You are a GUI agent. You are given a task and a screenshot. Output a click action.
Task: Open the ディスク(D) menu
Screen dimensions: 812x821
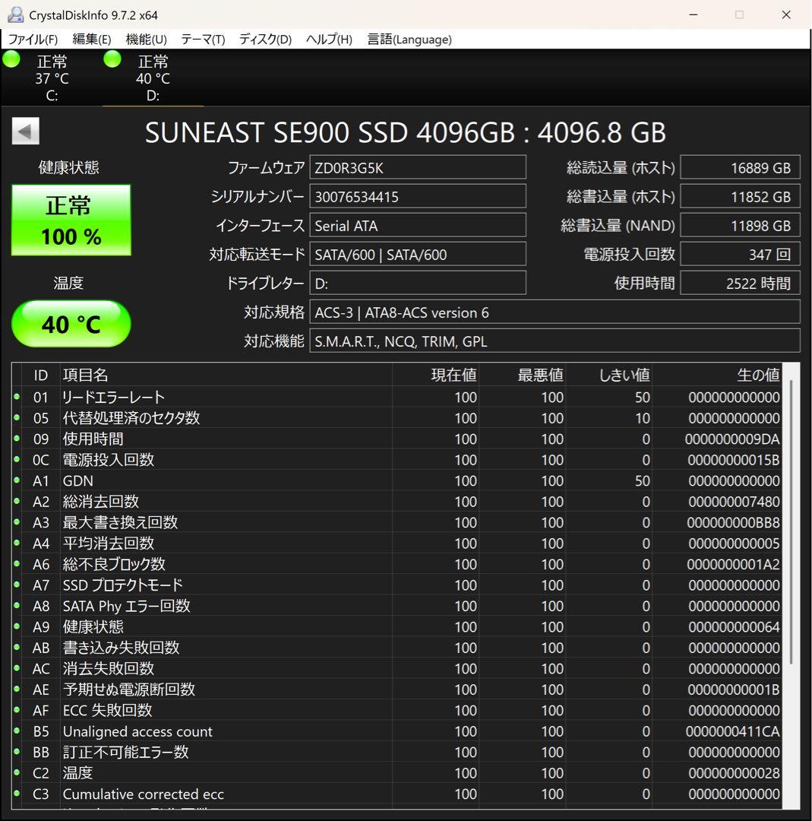point(265,40)
